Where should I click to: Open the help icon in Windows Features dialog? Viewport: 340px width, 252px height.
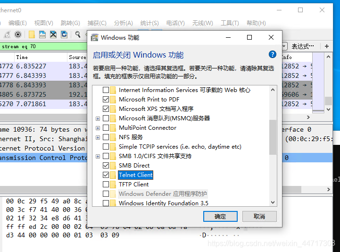(x=273, y=54)
